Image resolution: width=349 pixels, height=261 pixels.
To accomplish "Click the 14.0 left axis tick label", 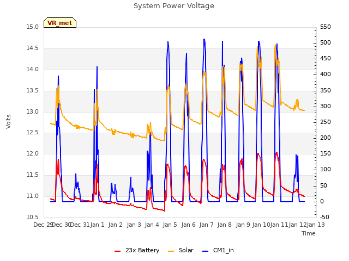I will (33, 69).
